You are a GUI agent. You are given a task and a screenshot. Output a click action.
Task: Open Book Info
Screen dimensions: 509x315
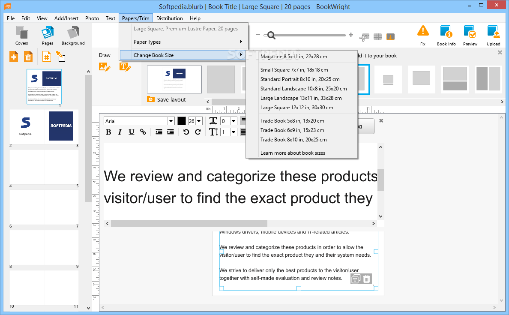tap(446, 36)
